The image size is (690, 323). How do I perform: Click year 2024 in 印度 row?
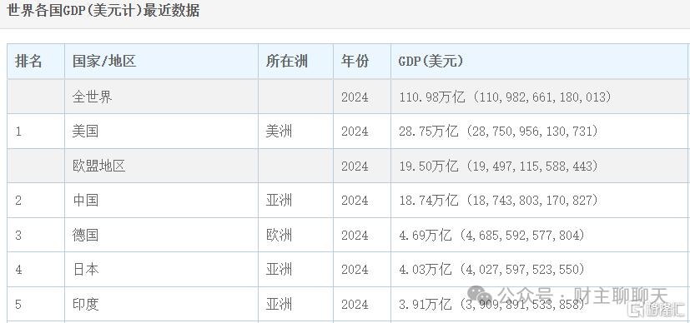point(355,304)
